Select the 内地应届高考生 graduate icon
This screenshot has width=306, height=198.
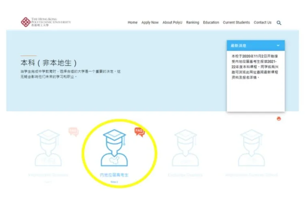116,149
